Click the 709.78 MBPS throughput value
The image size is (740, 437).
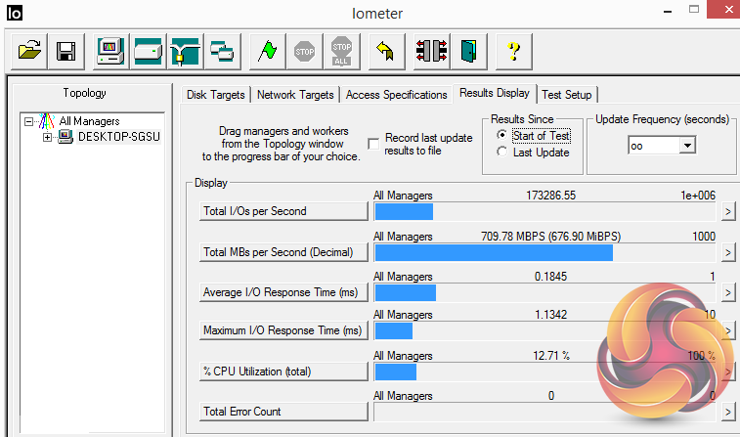tap(550, 237)
